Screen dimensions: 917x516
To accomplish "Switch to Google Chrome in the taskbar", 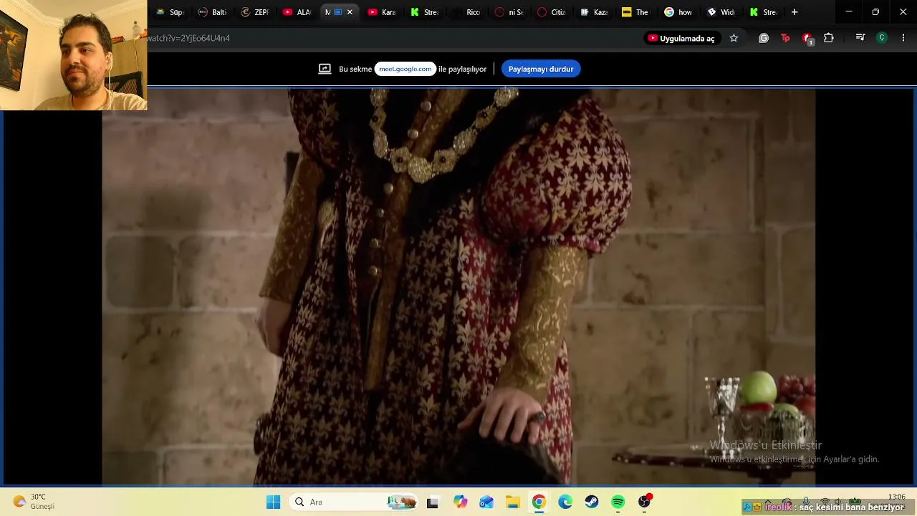I will 539,502.
